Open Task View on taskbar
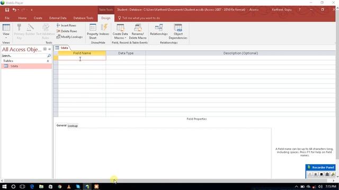 pyautogui.click(x=22, y=186)
